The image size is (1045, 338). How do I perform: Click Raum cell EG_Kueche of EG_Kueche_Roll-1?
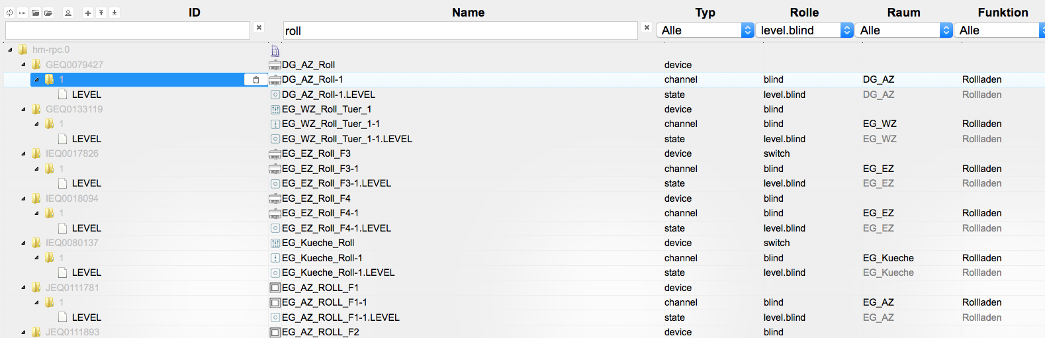[888, 258]
